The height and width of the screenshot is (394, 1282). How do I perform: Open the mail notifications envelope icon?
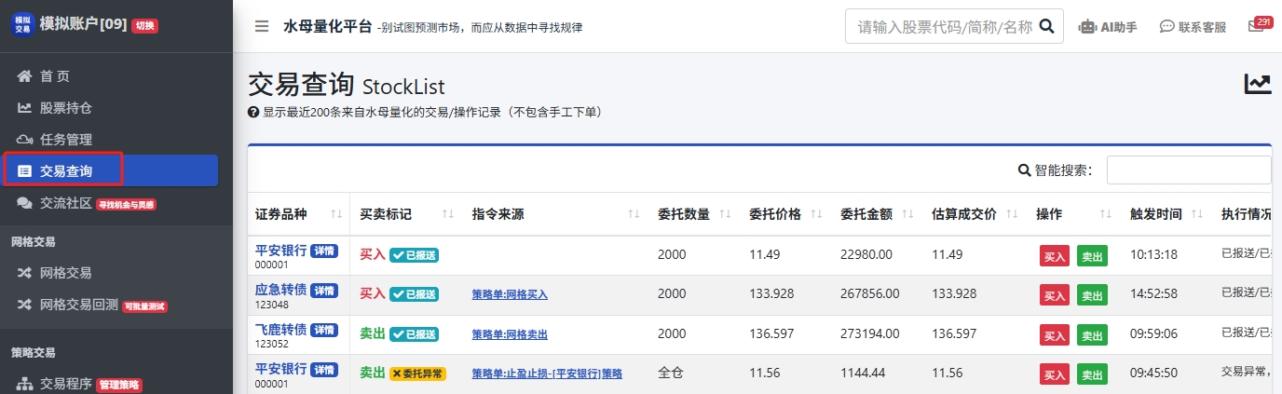(1256, 26)
